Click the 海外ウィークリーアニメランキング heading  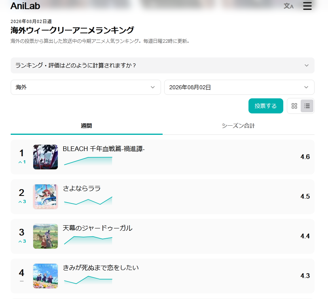pyautogui.click(x=72, y=30)
